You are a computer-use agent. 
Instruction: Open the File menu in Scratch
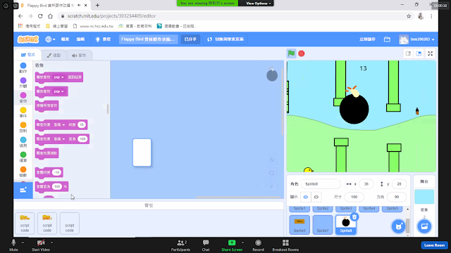65,39
